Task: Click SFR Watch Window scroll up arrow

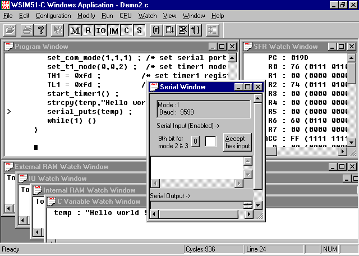Action: coord(352,58)
